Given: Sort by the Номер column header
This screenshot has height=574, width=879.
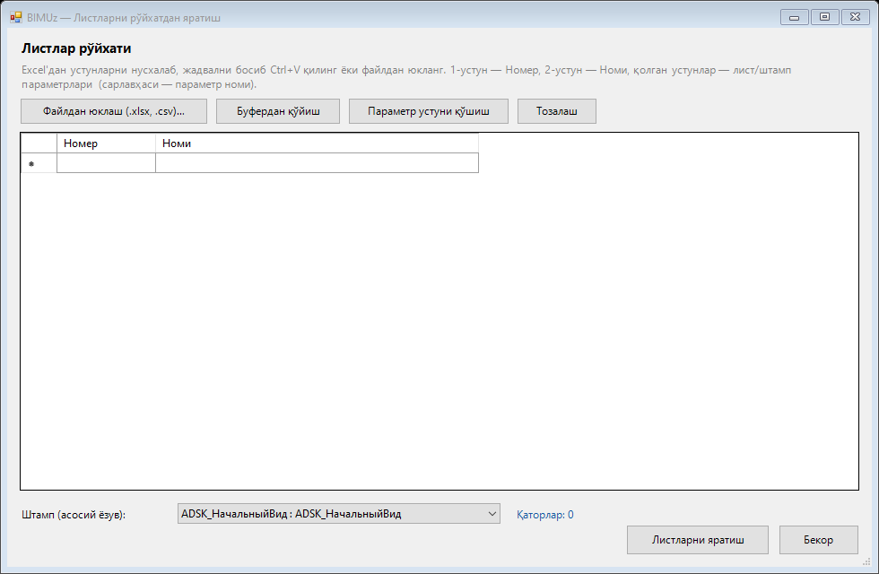Looking at the screenshot, I should 106,143.
